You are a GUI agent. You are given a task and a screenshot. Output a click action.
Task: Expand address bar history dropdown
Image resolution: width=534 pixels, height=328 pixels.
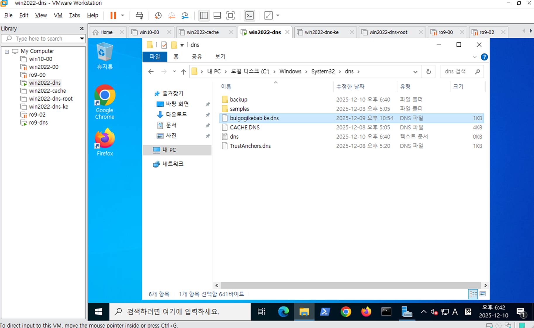coord(415,72)
